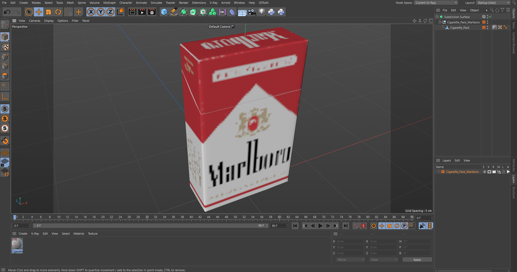Go to start of animation
Viewport: 517px width, 272px height.
(295, 226)
